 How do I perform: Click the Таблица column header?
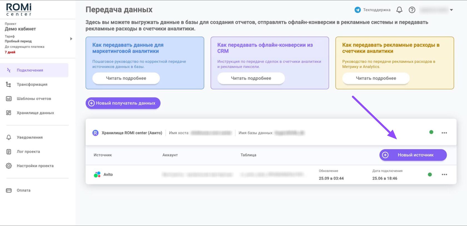248,155
